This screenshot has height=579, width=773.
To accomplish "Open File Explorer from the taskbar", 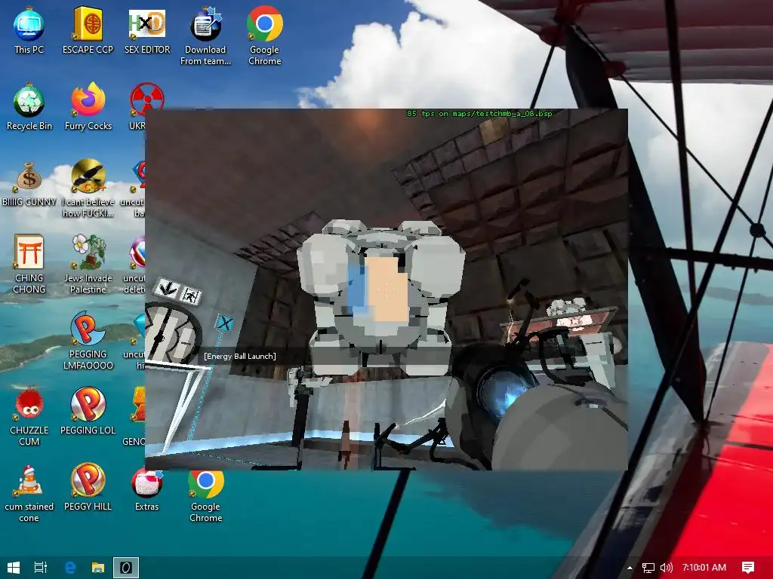I will [98, 568].
